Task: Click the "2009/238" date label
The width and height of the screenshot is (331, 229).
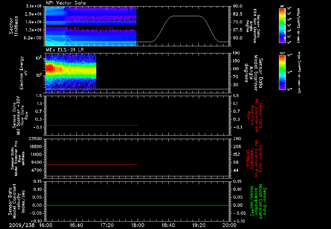Action: [x=22, y=225]
